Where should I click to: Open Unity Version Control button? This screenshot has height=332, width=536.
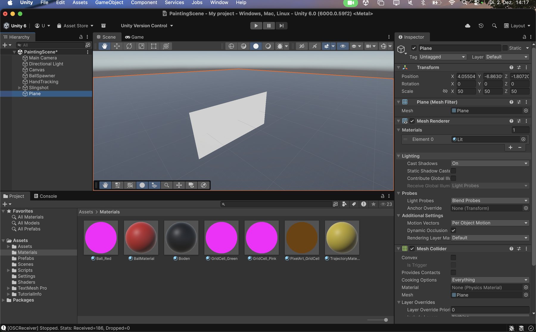pos(147,26)
